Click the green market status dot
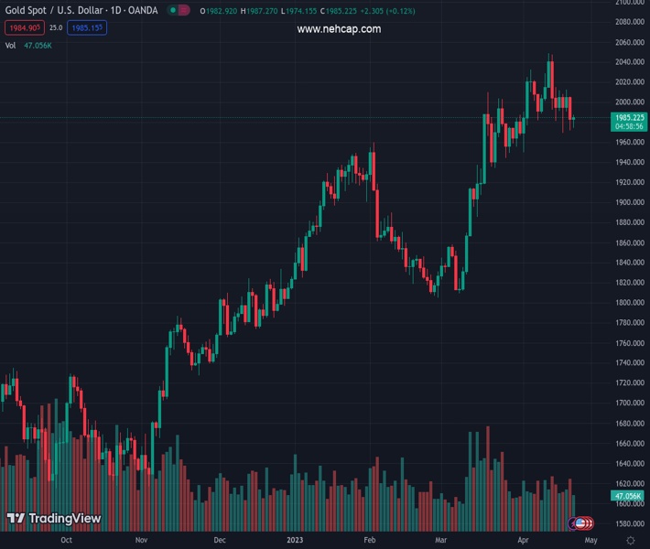Screen dimensions: 650x549 [173, 10]
